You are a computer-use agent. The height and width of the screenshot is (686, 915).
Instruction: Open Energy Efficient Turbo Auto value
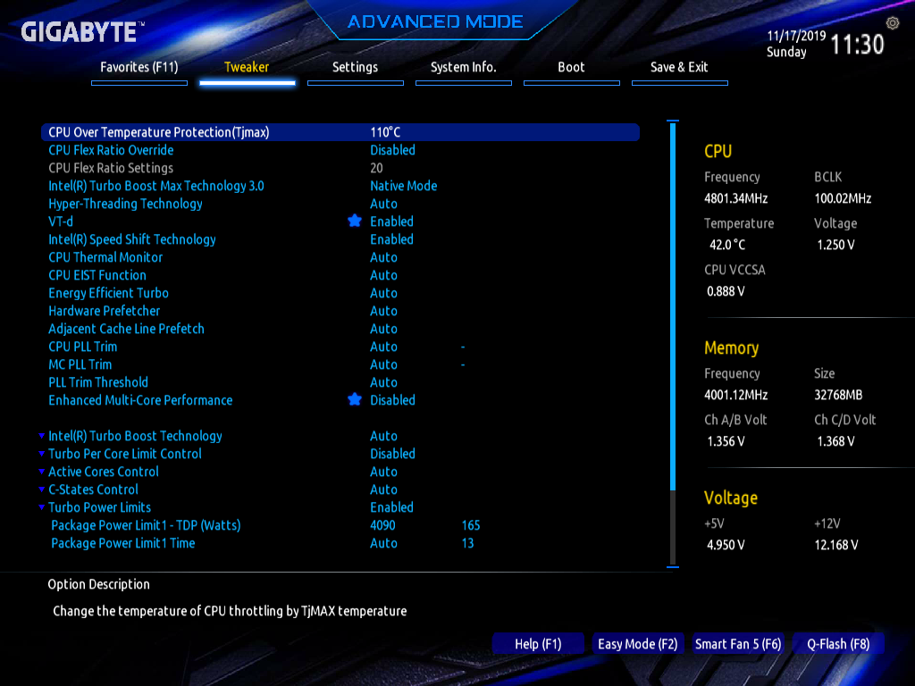coord(383,293)
